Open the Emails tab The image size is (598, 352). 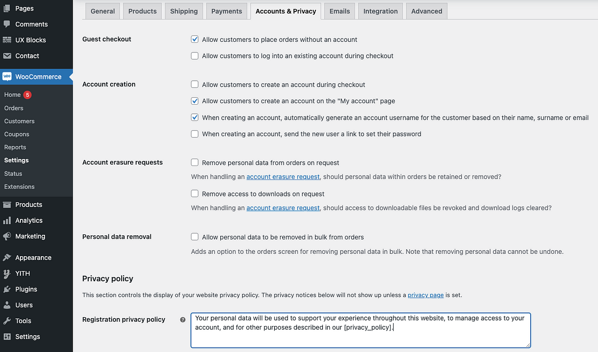pos(340,11)
